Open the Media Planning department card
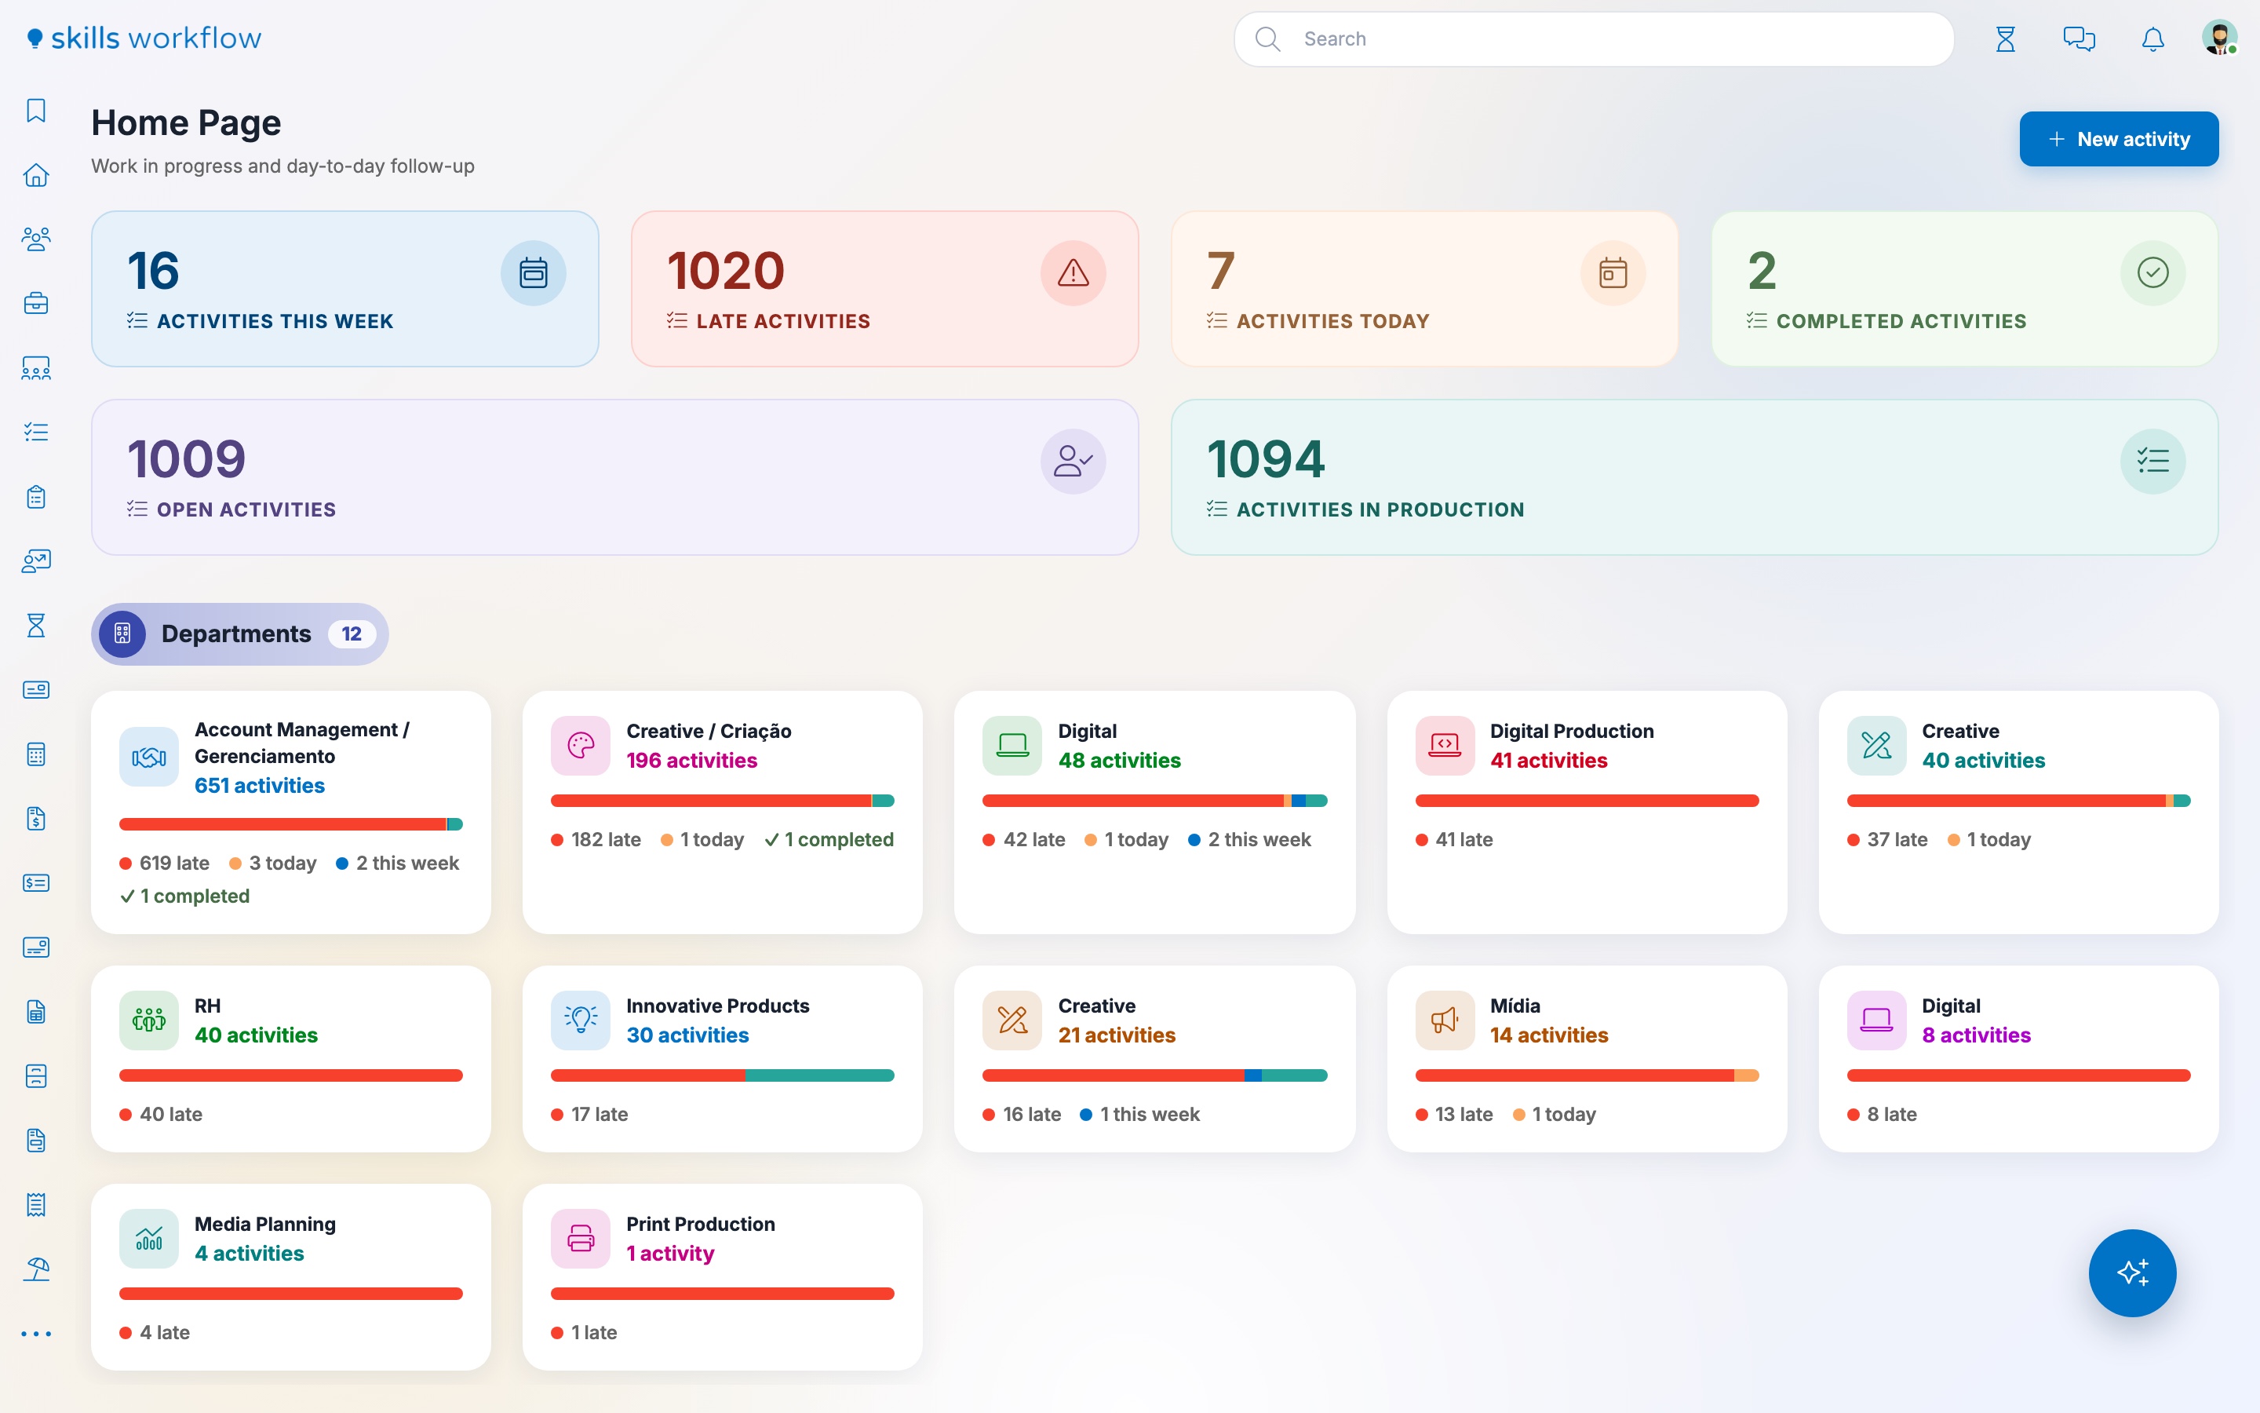 click(x=290, y=1276)
